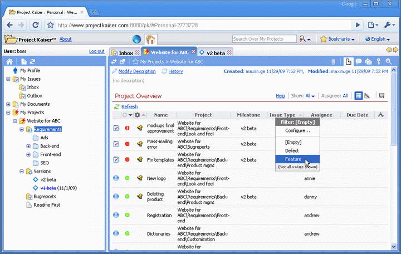
Task: Toggle checkbox for Mass-mailing error row
Action: pos(116,144)
